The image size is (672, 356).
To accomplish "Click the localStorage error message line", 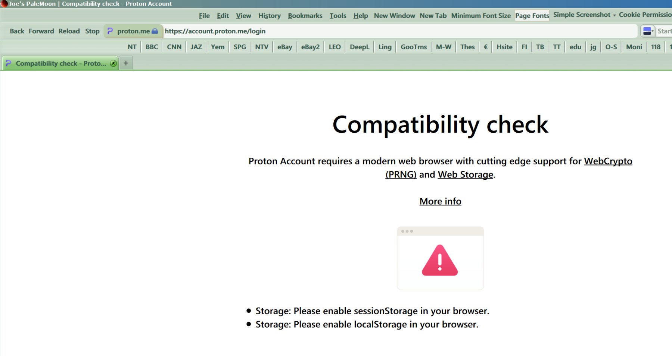I will tap(367, 324).
